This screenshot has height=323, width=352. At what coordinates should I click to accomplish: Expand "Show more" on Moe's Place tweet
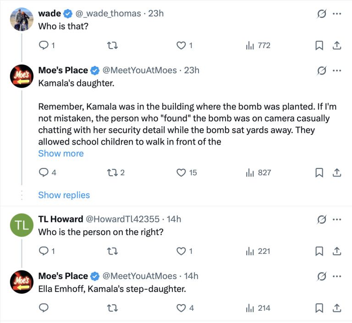coord(60,153)
